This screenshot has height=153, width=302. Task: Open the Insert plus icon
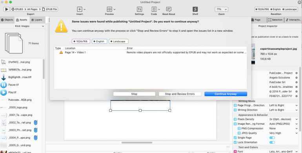point(80,9)
